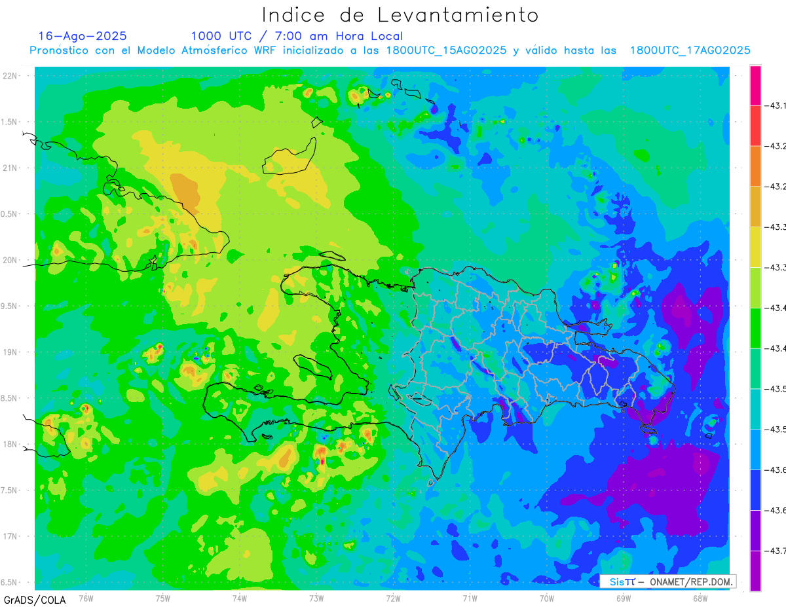786x607 pixels.
Task: Click the '-43.7' legend value
Action: click(776, 551)
